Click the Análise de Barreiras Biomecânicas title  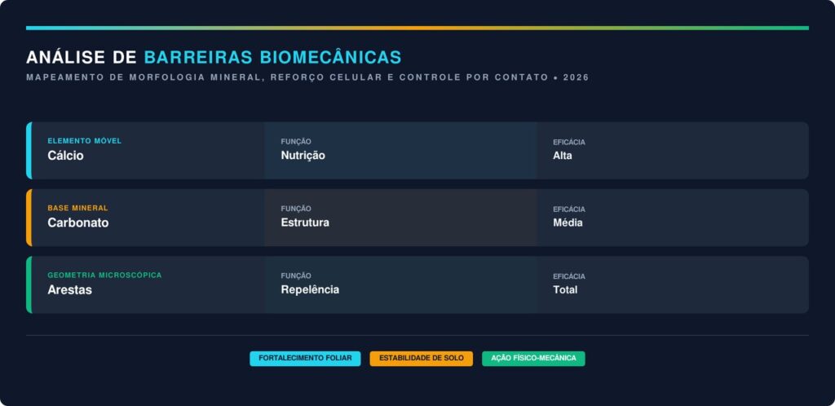pyautogui.click(x=214, y=57)
